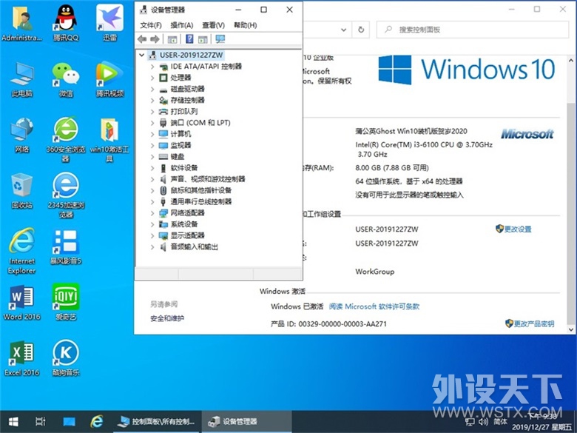577x433 pixels.
Task: Open Task View on the taskbar
Action: (x=41, y=422)
